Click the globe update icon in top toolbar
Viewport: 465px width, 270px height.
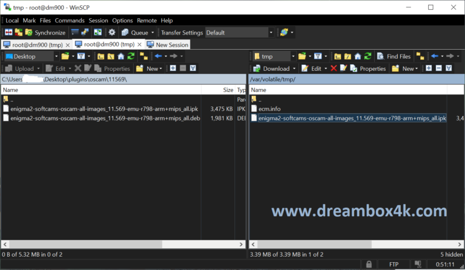pos(284,32)
